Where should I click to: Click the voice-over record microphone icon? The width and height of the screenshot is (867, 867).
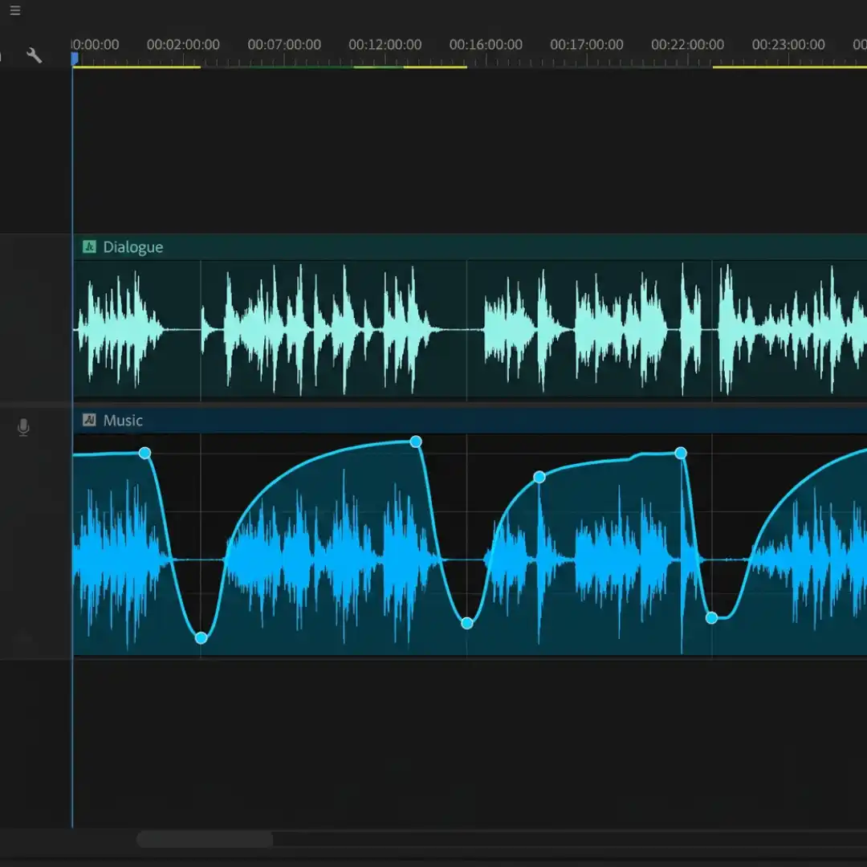click(x=23, y=427)
